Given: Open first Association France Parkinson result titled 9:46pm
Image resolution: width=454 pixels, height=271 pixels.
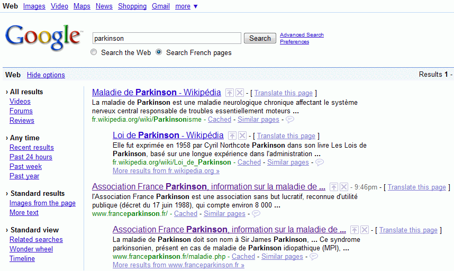Looking at the screenshot, I should point(208,187).
